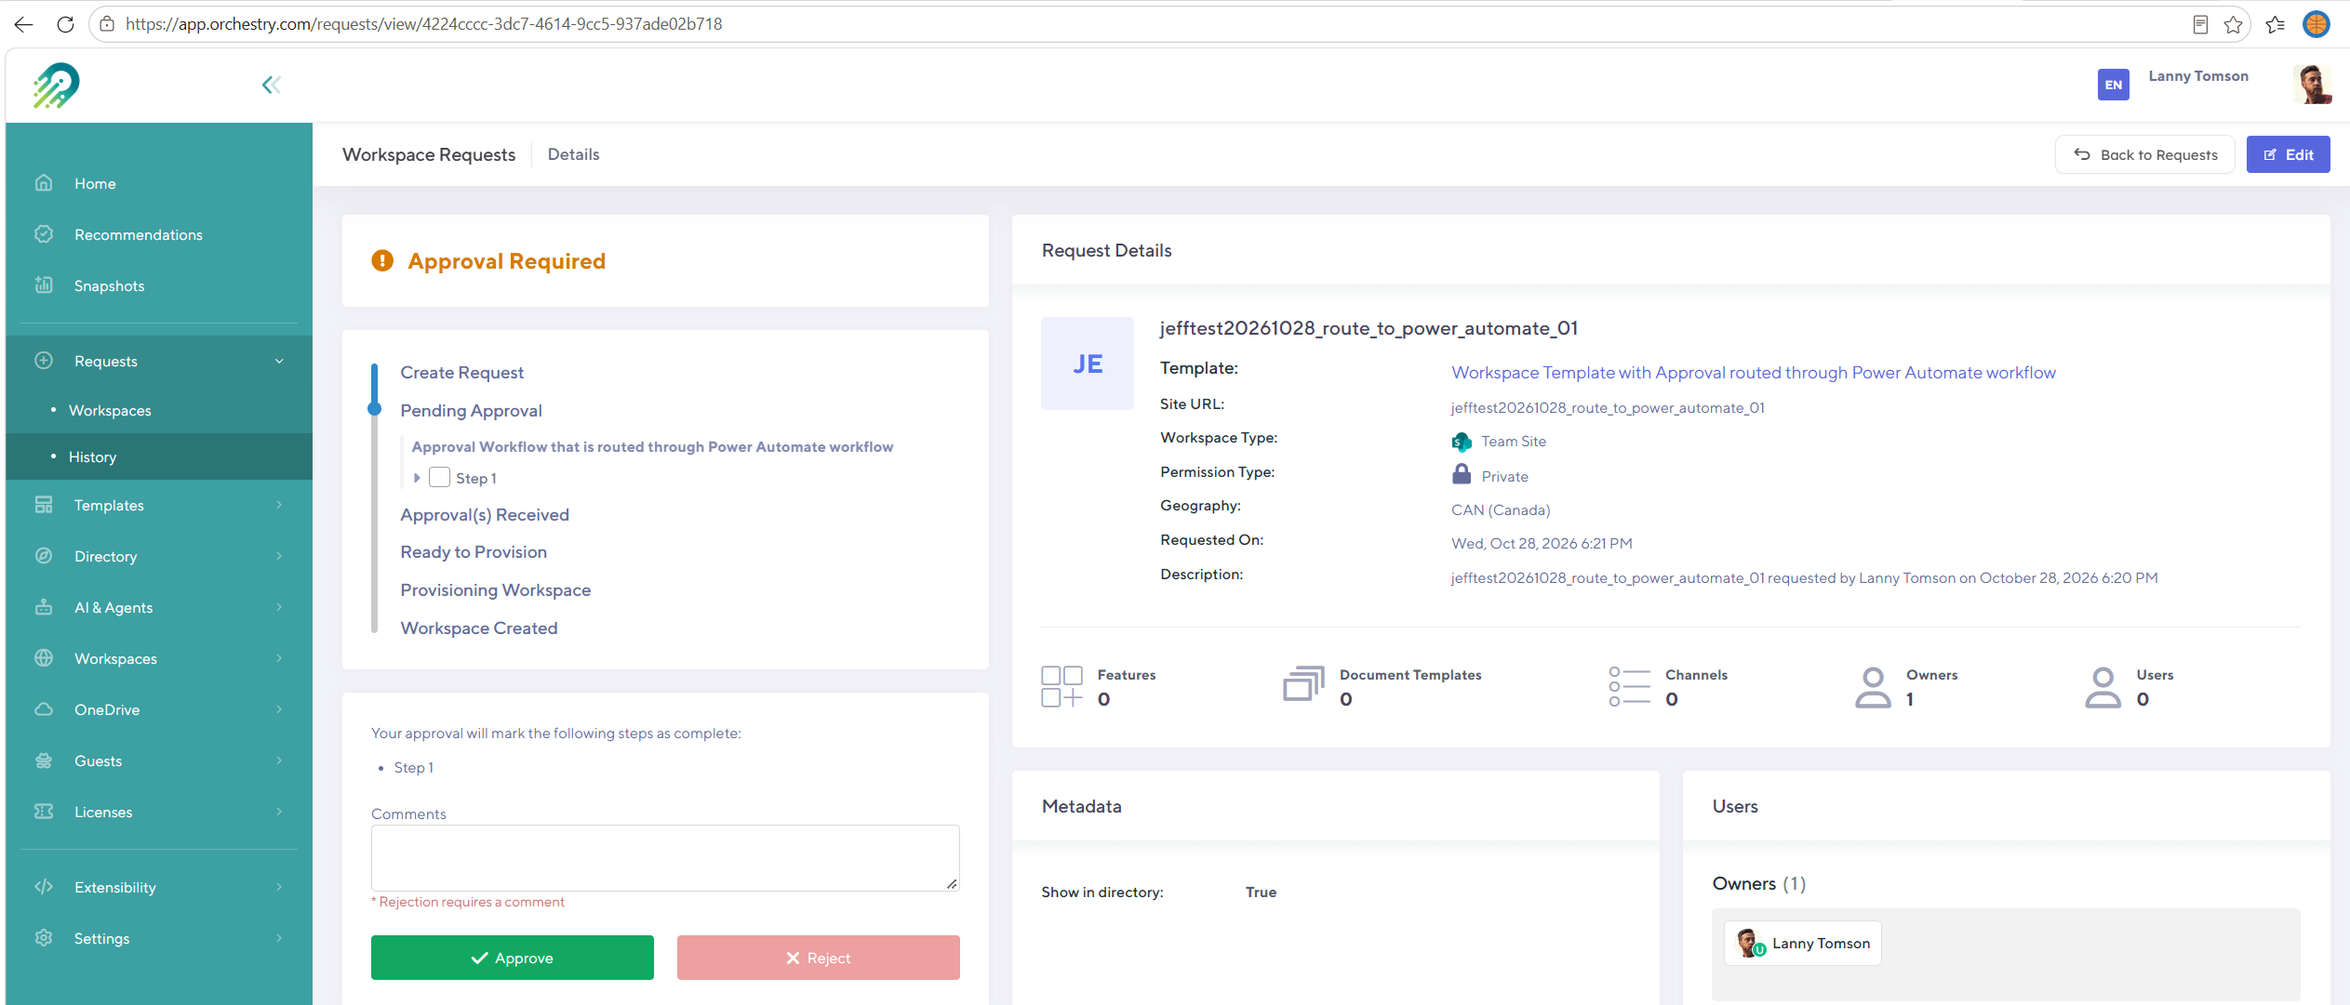Click the Recommendations badge icon
This screenshot has width=2350, height=1005.
point(44,234)
